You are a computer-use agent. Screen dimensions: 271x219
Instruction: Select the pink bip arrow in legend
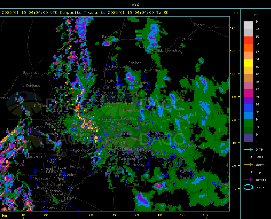pos(248,172)
